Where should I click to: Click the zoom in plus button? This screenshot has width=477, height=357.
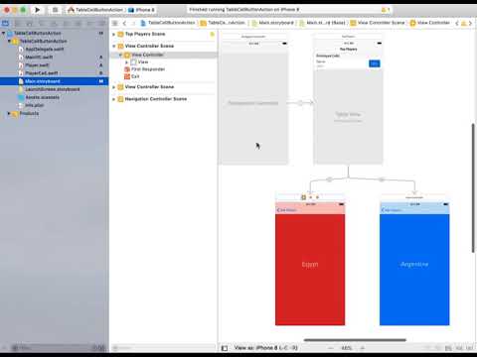click(363, 348)
